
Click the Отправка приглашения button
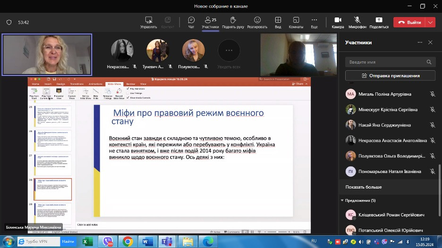[x=390, y=75]
